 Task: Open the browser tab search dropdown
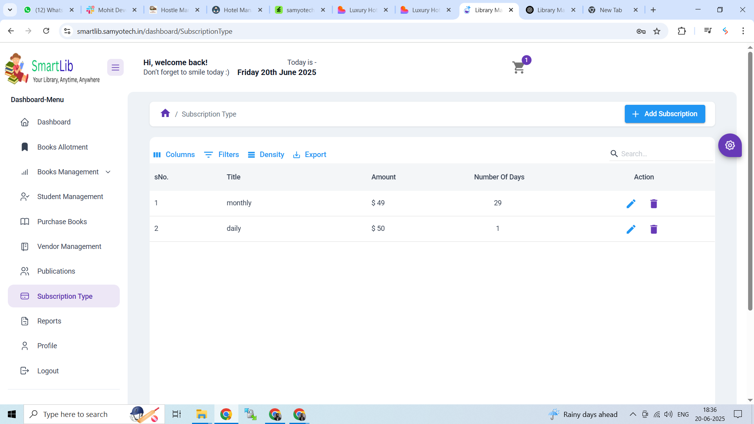pos(10,9)
